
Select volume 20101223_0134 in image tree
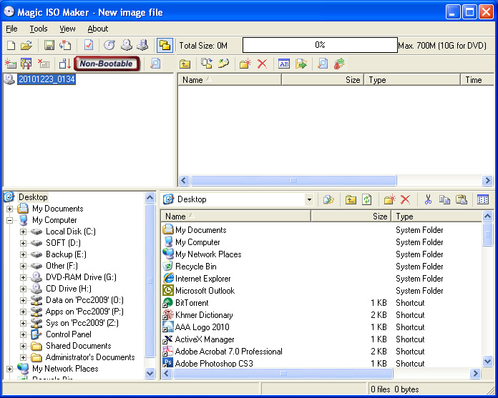click(47, 79)
